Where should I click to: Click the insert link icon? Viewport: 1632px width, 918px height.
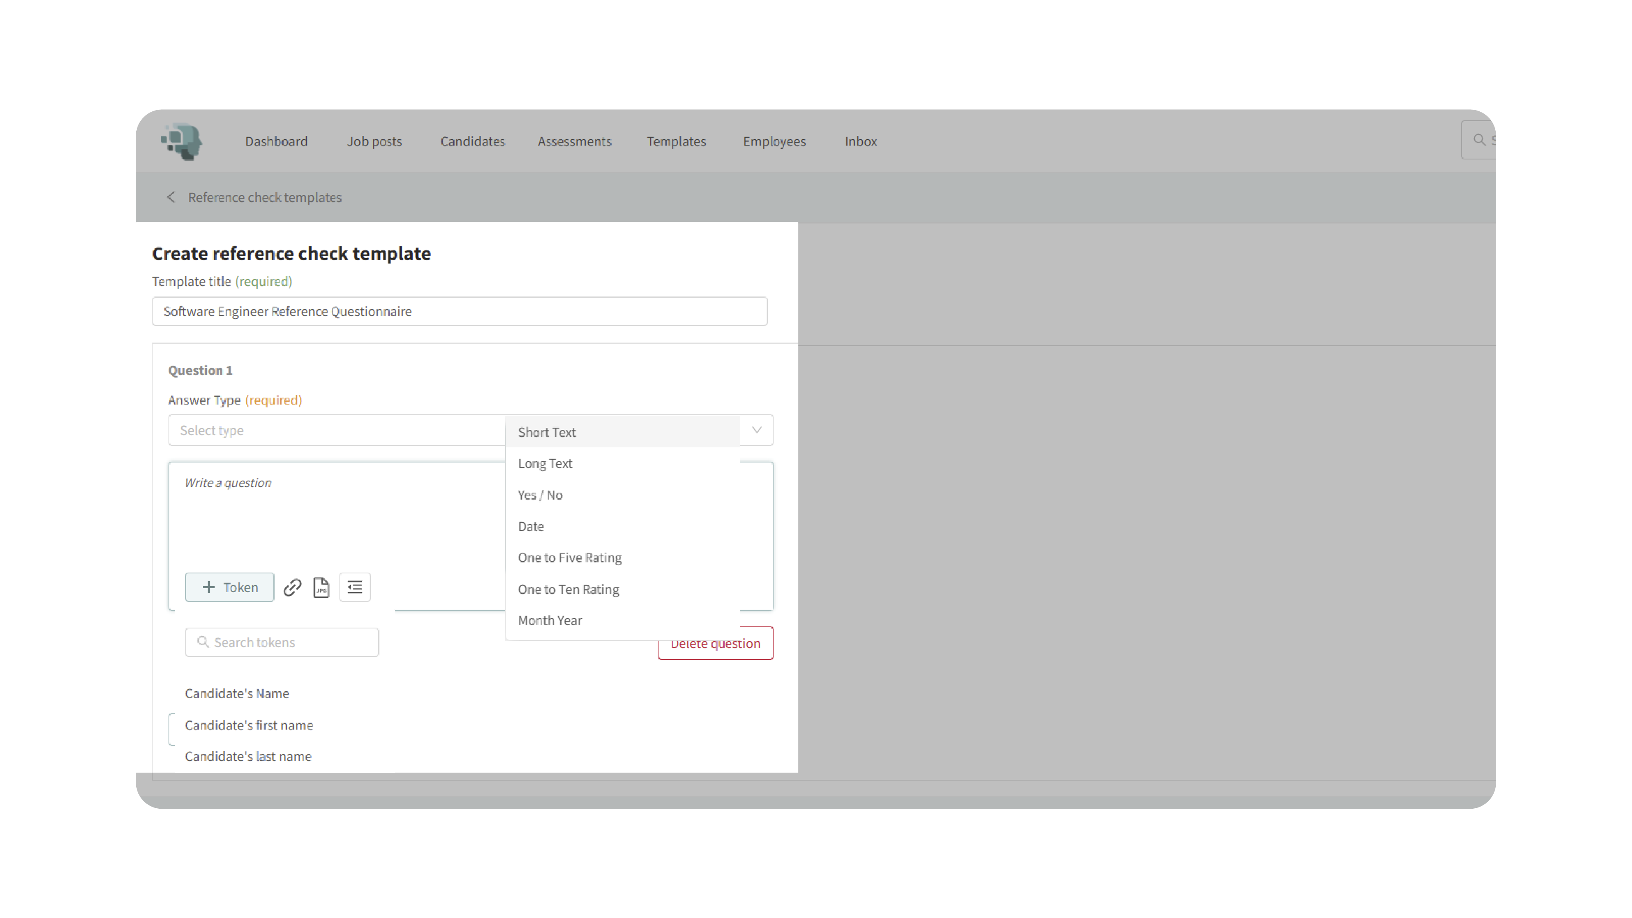(x=292, y=588)
